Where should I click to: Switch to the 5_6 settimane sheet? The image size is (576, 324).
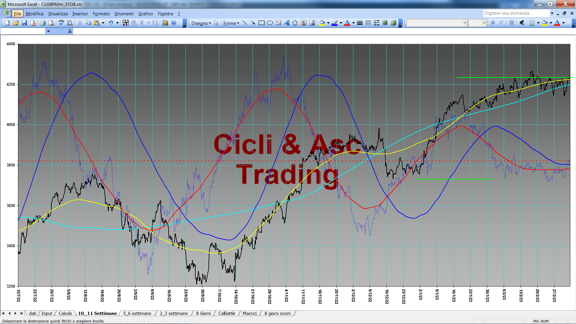pyautogui.click(x=137, y=313)
